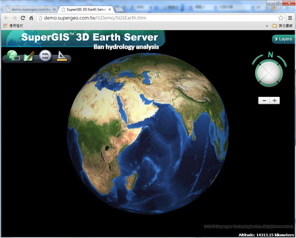Reload the current page
Screen dimensions: 296x238
(23, 18)
